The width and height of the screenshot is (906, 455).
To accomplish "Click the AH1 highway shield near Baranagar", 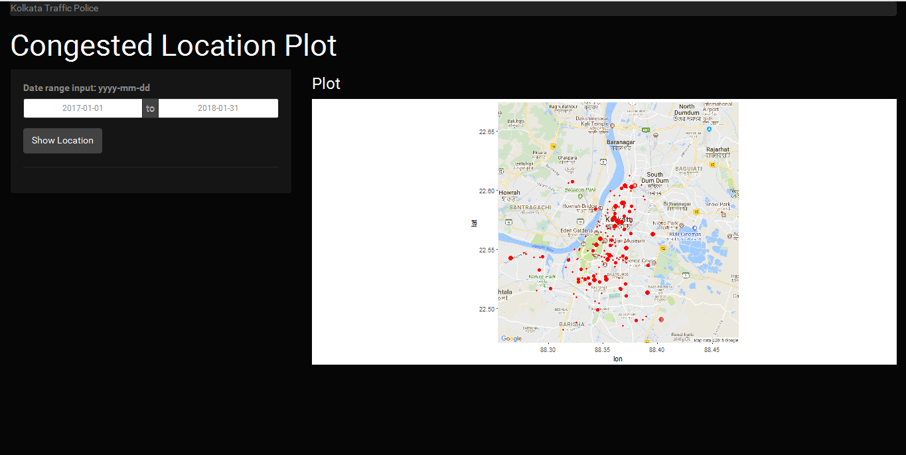I will [x=645, y=130].
